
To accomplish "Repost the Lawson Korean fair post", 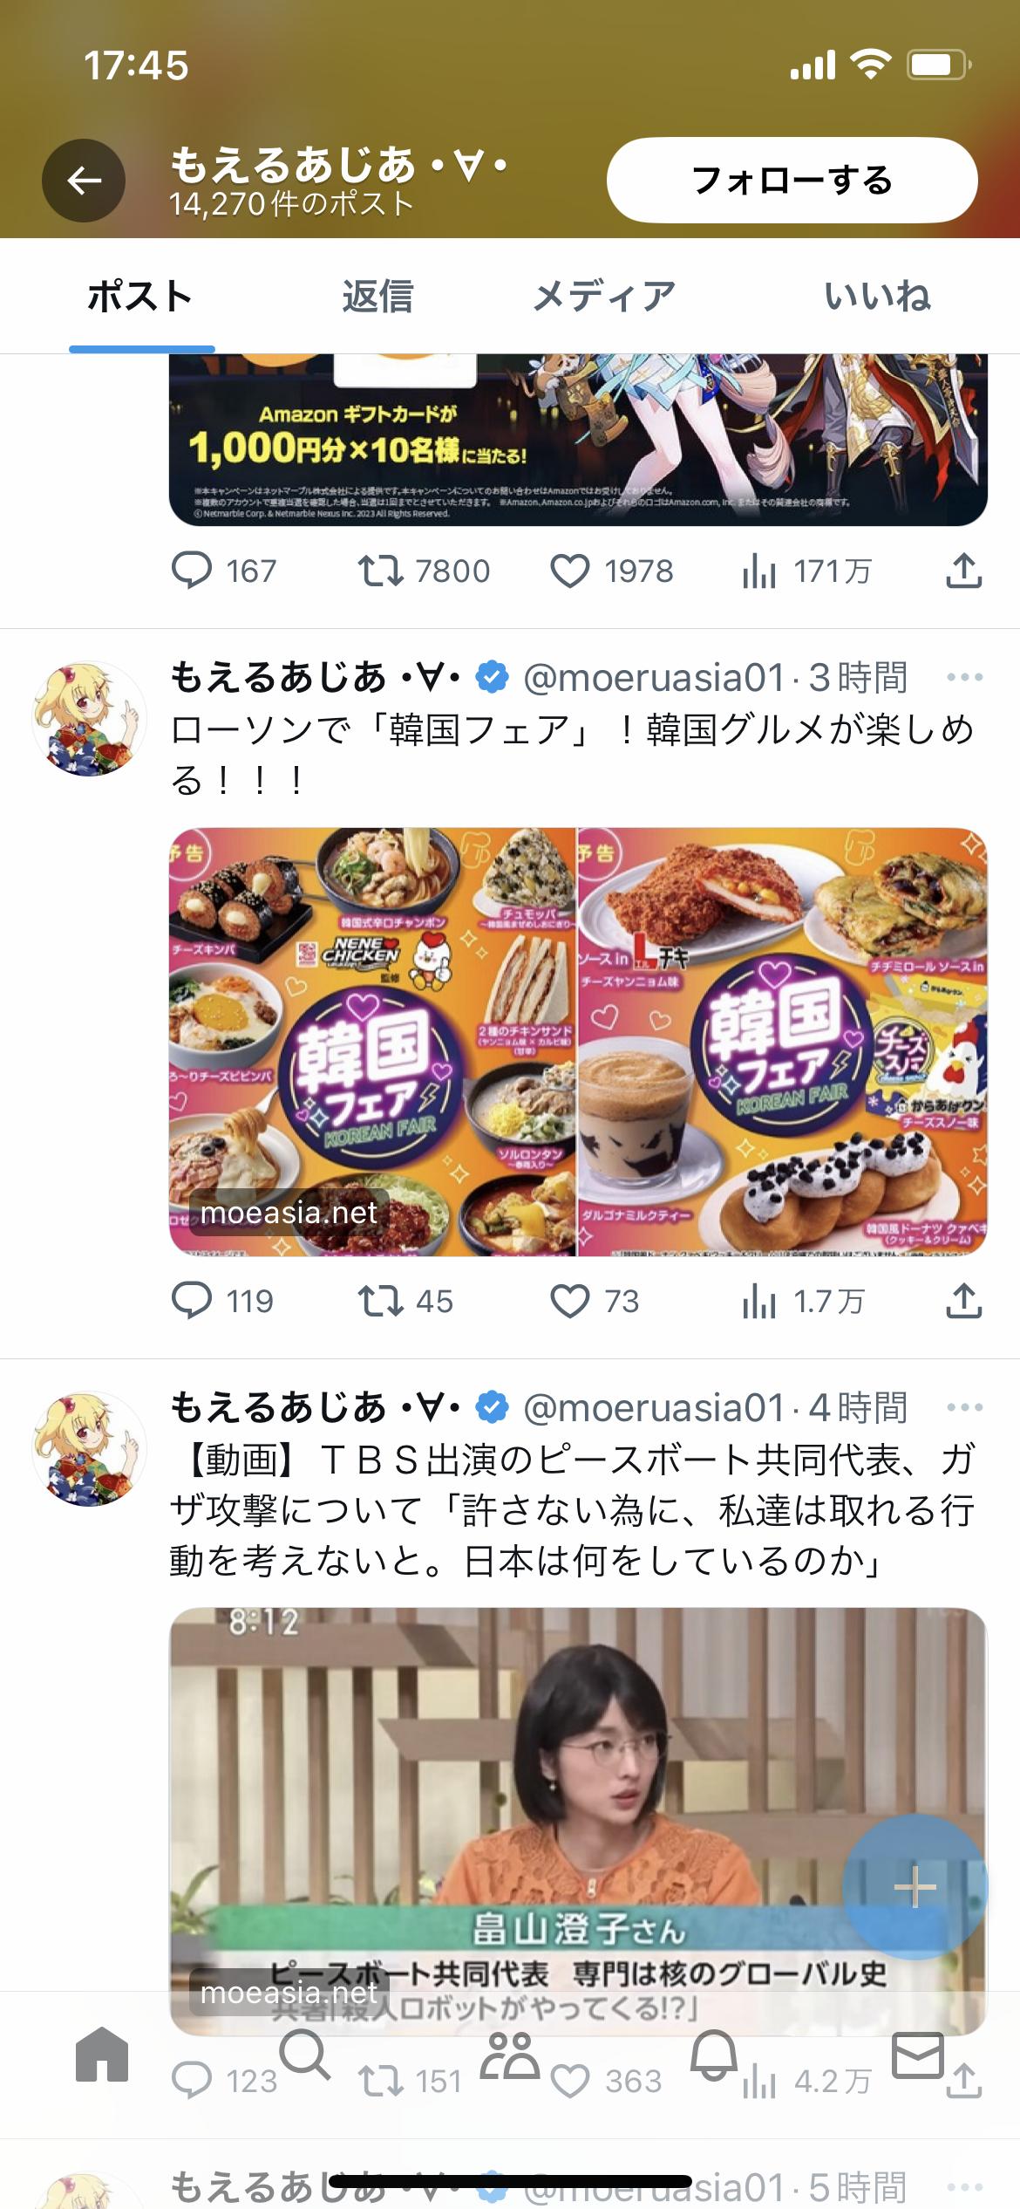I will [380, 1301].
